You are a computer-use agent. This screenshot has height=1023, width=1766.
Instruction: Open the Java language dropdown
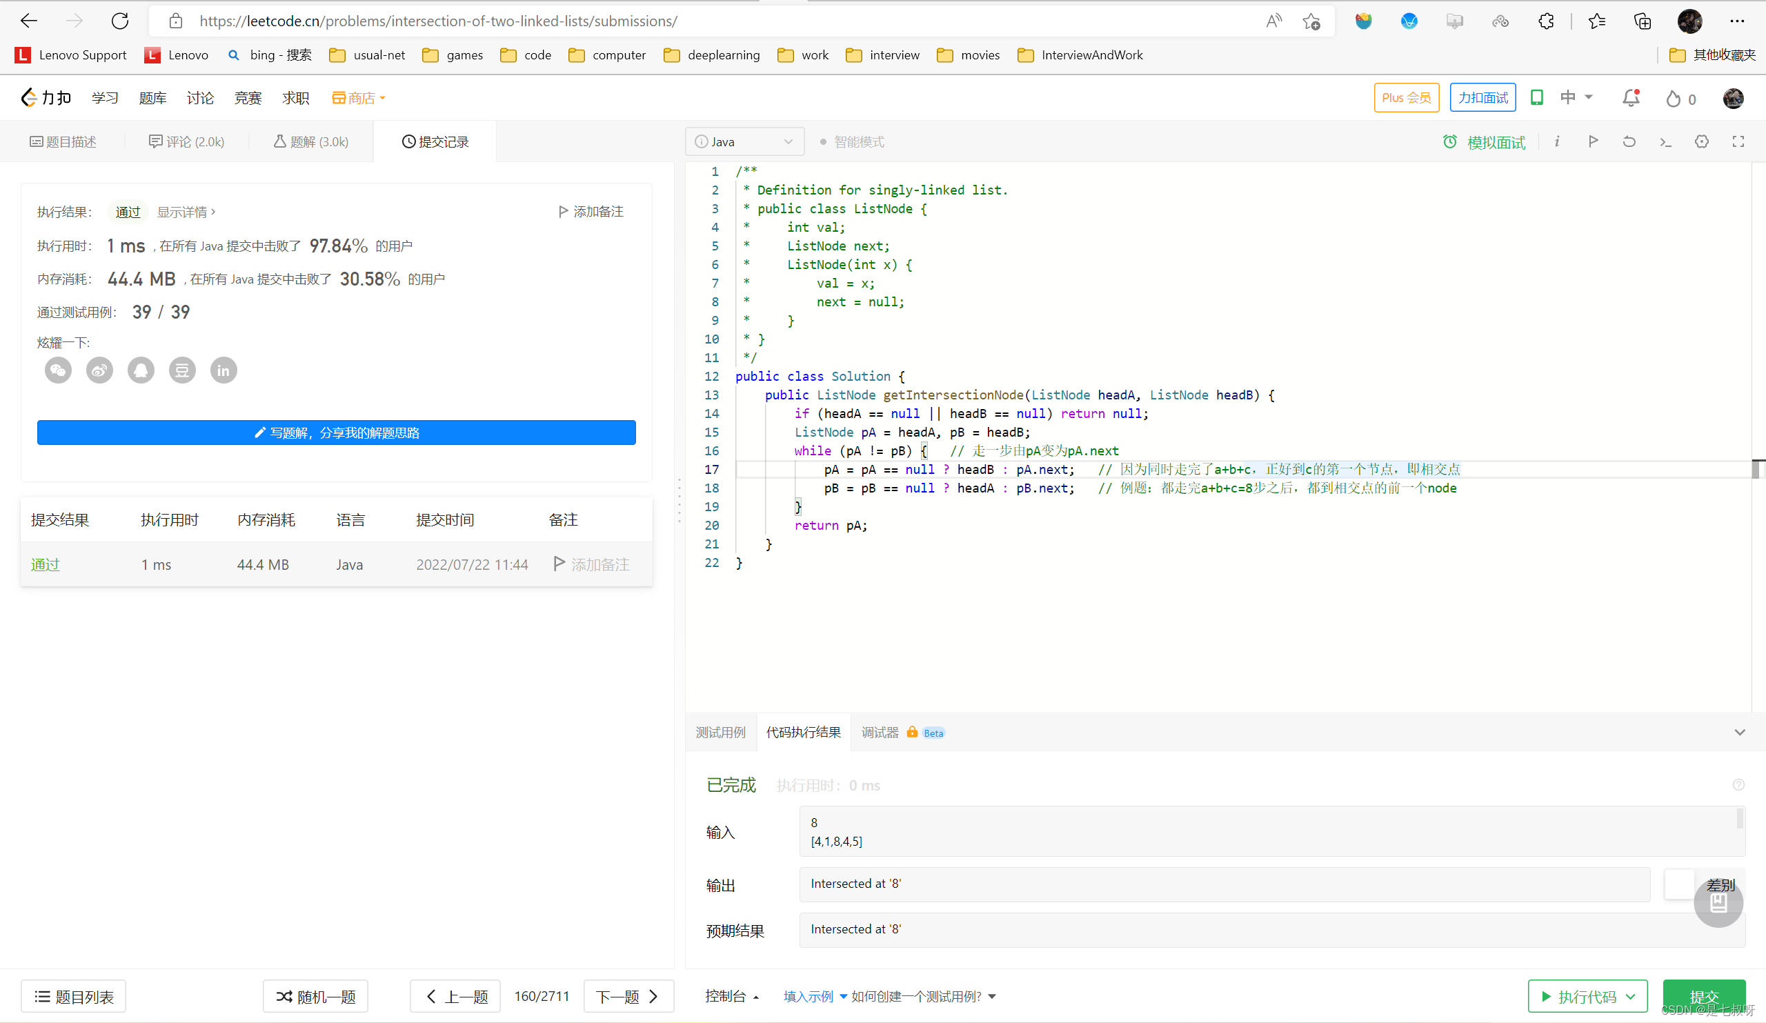[x=744, y=142]
